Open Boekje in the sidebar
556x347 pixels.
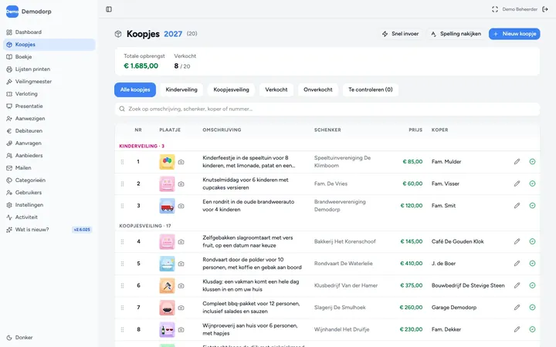point(49,56)
